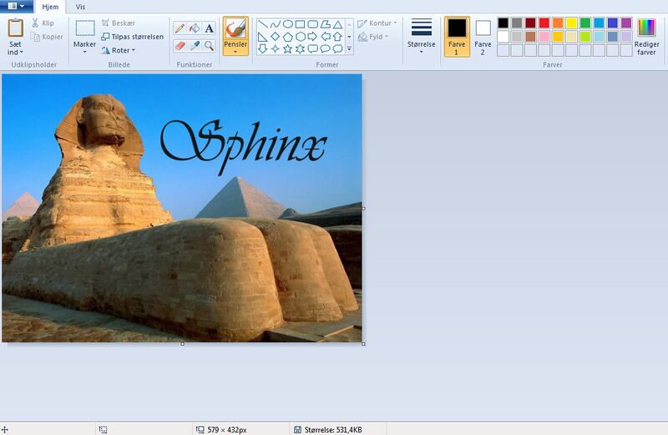Image resolution: width=668 pixels, height=435 pixels.
Task: Open the Fyld fill dropdown
Action: pyautogui.click(x=373, y=37)
